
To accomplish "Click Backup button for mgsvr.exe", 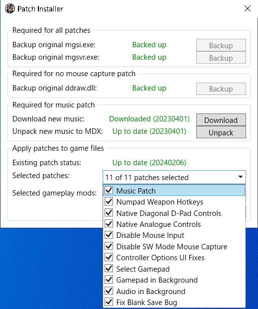I will coord(221,58).
